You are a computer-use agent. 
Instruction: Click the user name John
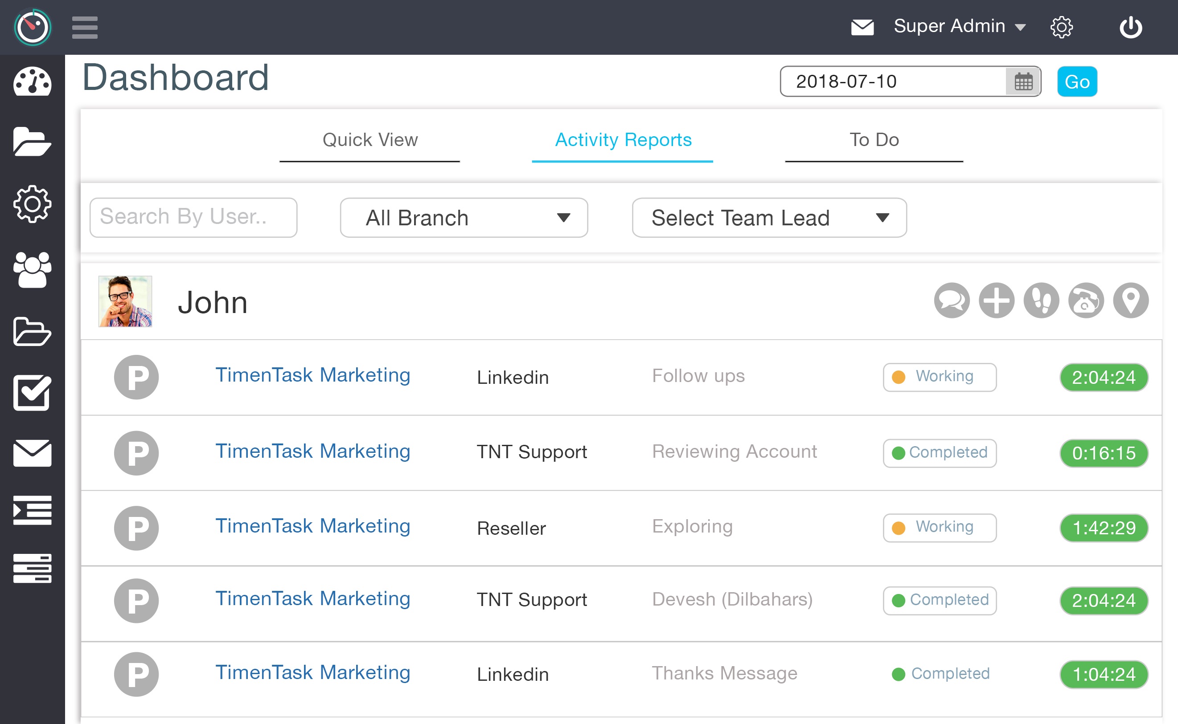[213, 303]
